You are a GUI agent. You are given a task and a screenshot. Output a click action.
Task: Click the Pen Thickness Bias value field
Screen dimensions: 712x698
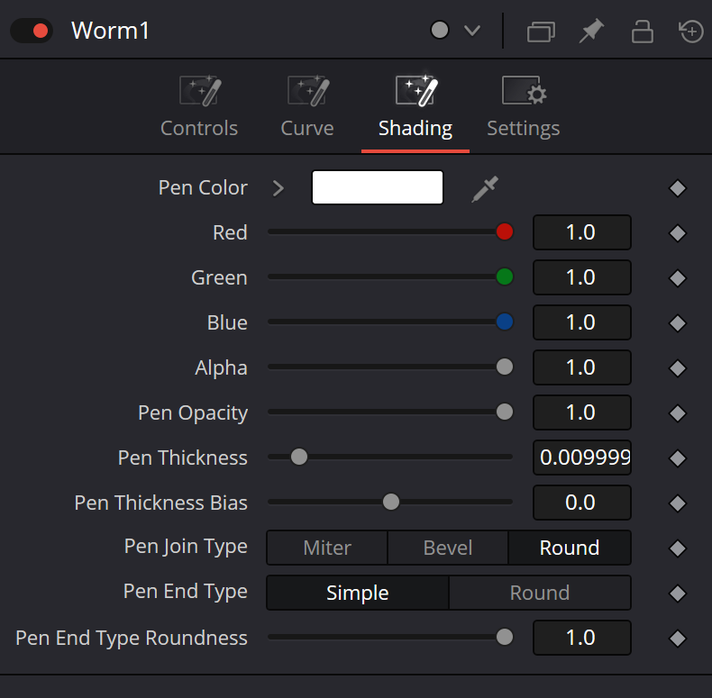[x=581, y=503]
